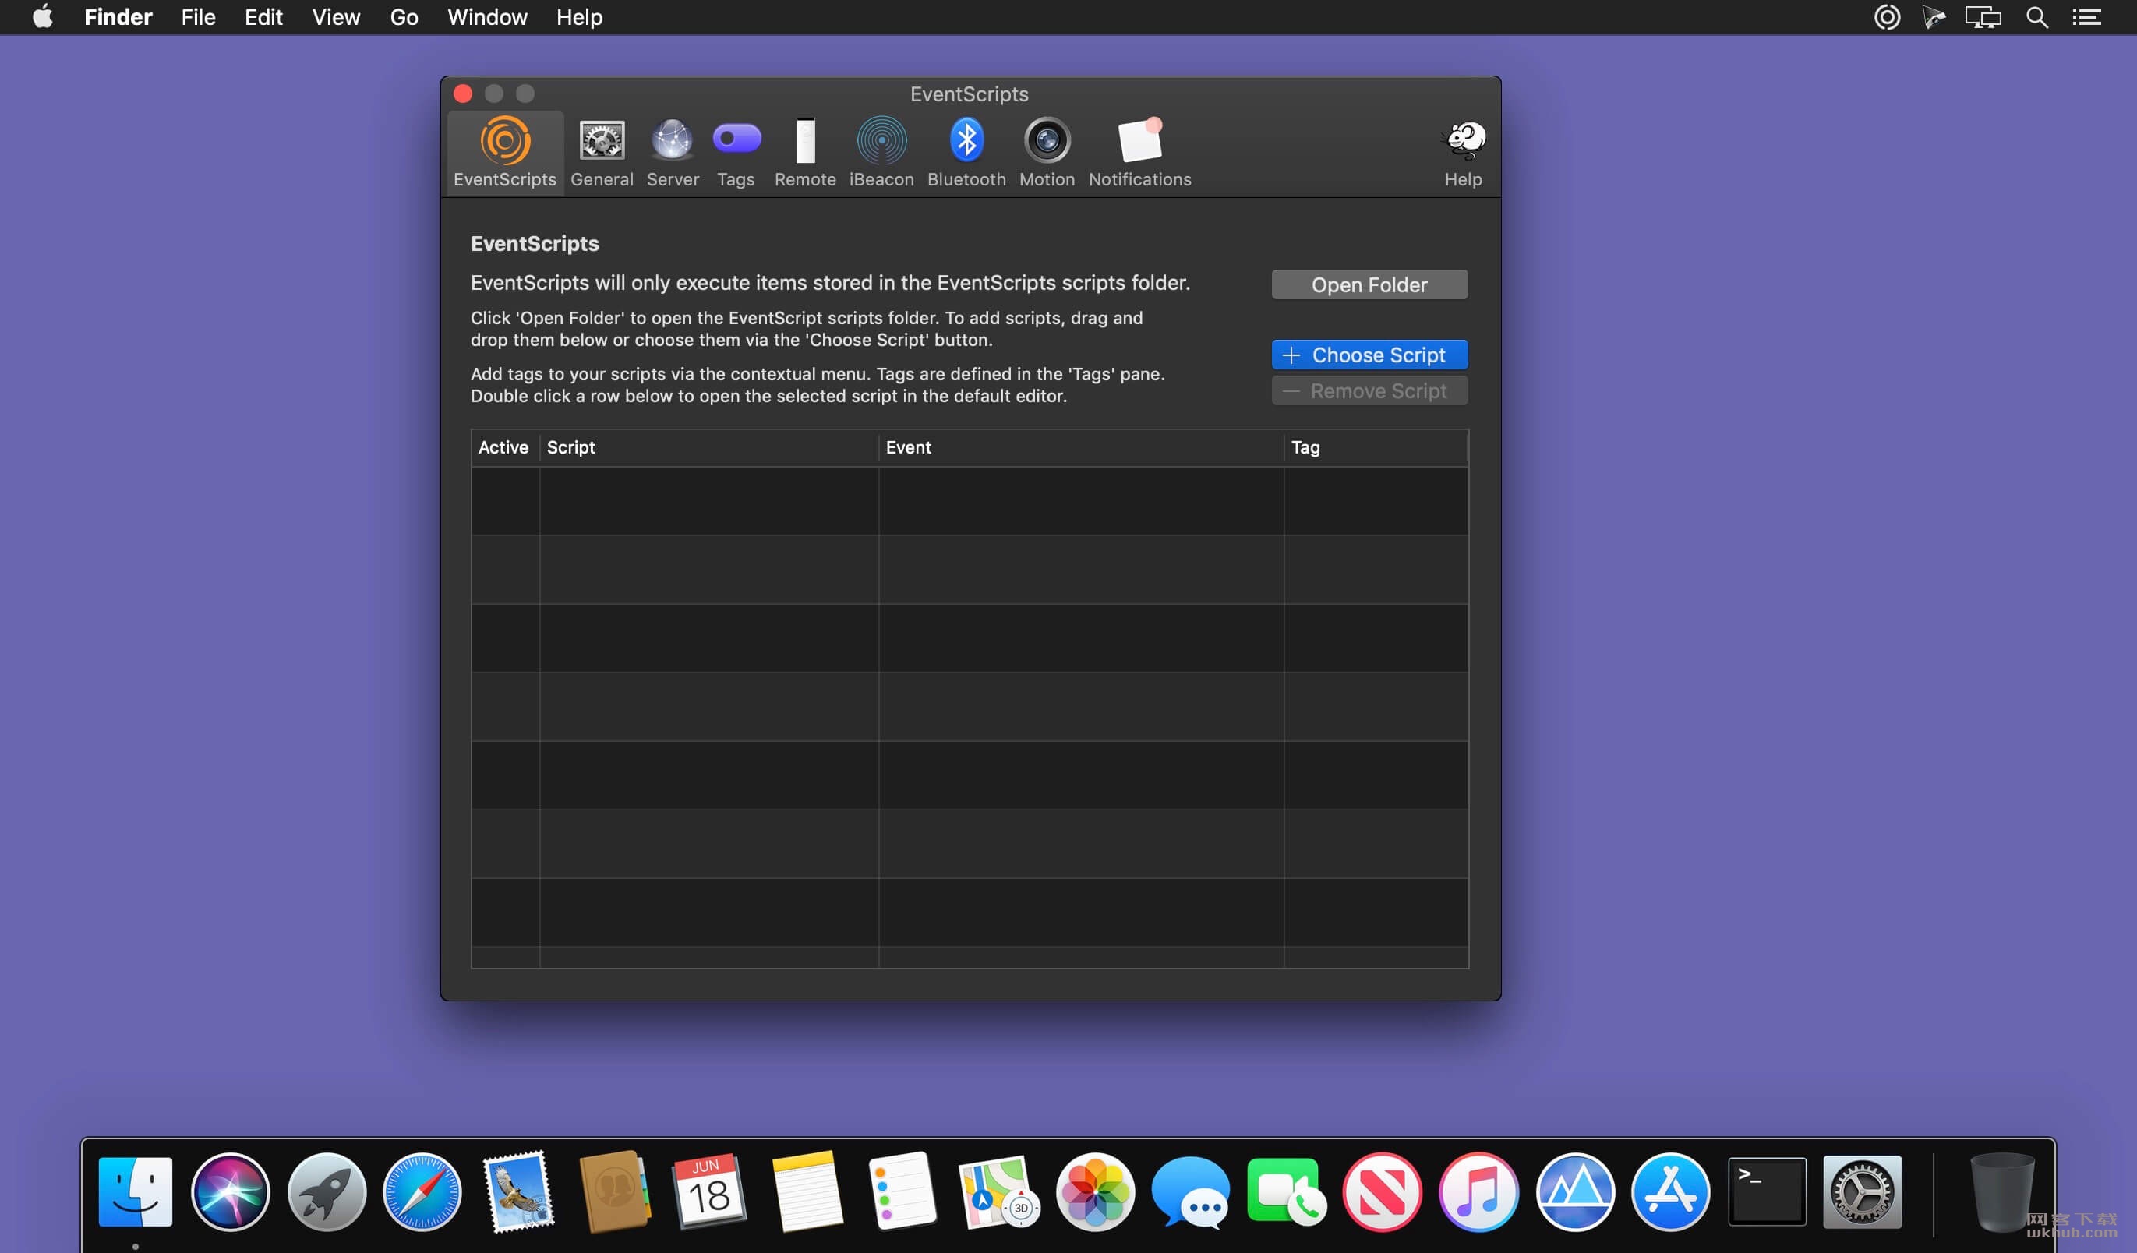Open the Edit menu

tap(263, 17)
